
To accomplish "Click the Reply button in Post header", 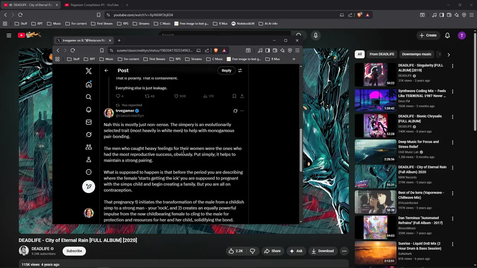I will (227, 70).
